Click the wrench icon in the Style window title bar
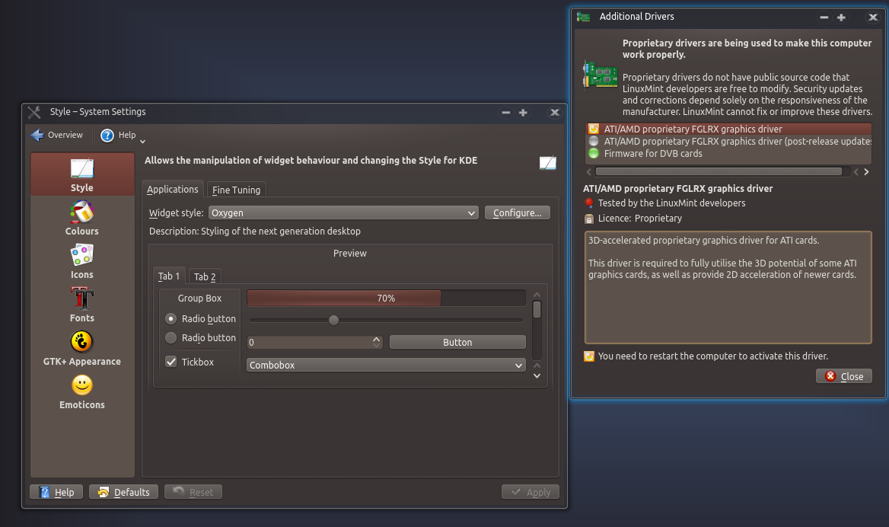The width and height of the screenshot is (889, 527). point(34,112)
